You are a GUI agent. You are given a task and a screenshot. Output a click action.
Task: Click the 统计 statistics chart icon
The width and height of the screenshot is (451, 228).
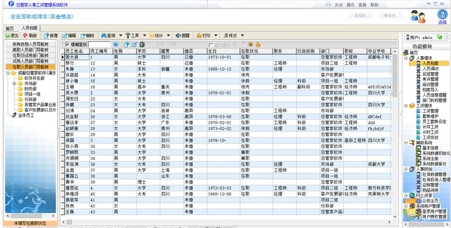pos(152,36)
